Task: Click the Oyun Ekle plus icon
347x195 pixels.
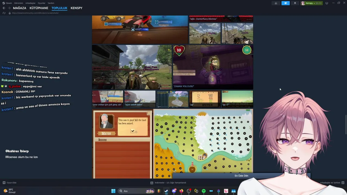Action: [x=4, y=183]
